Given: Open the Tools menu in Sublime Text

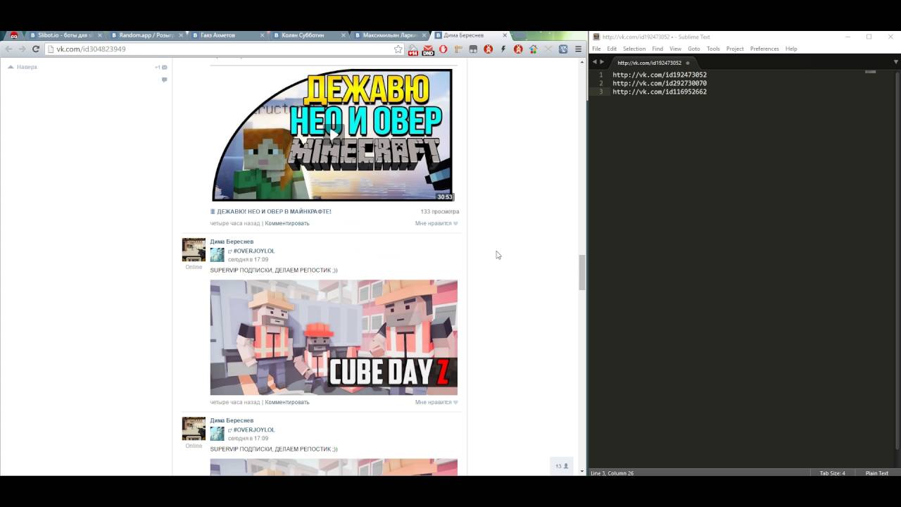Looking at the screenshot, I should click(x=713, y=49).
